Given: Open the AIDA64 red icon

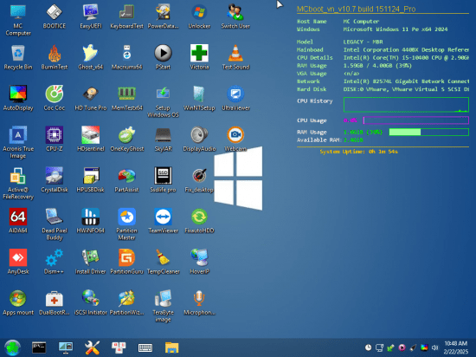Looking at the screenshot, I should pos(18,221).
